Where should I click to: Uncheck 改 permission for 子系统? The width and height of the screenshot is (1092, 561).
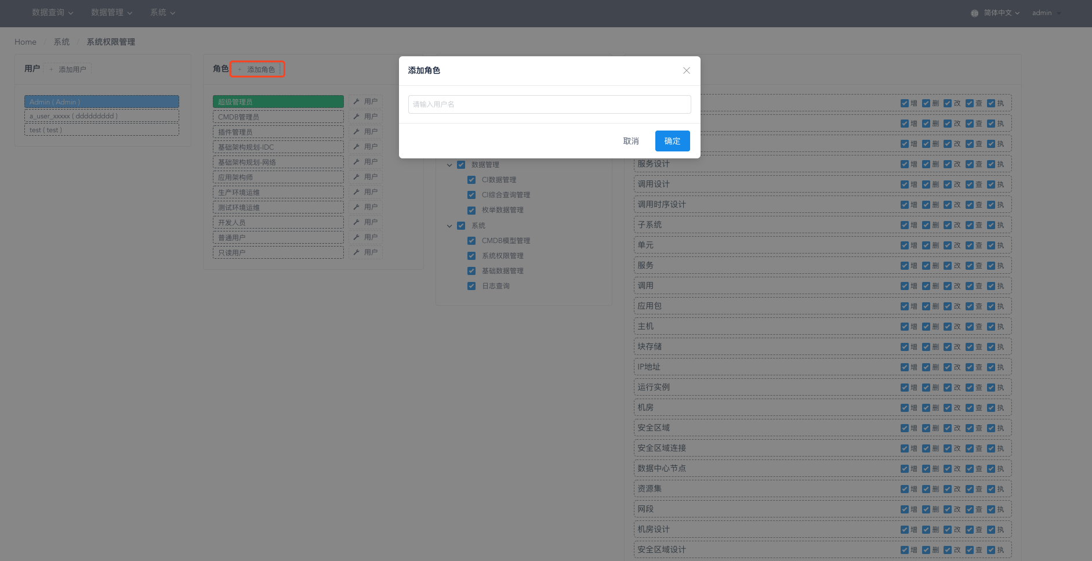[948, 225]
